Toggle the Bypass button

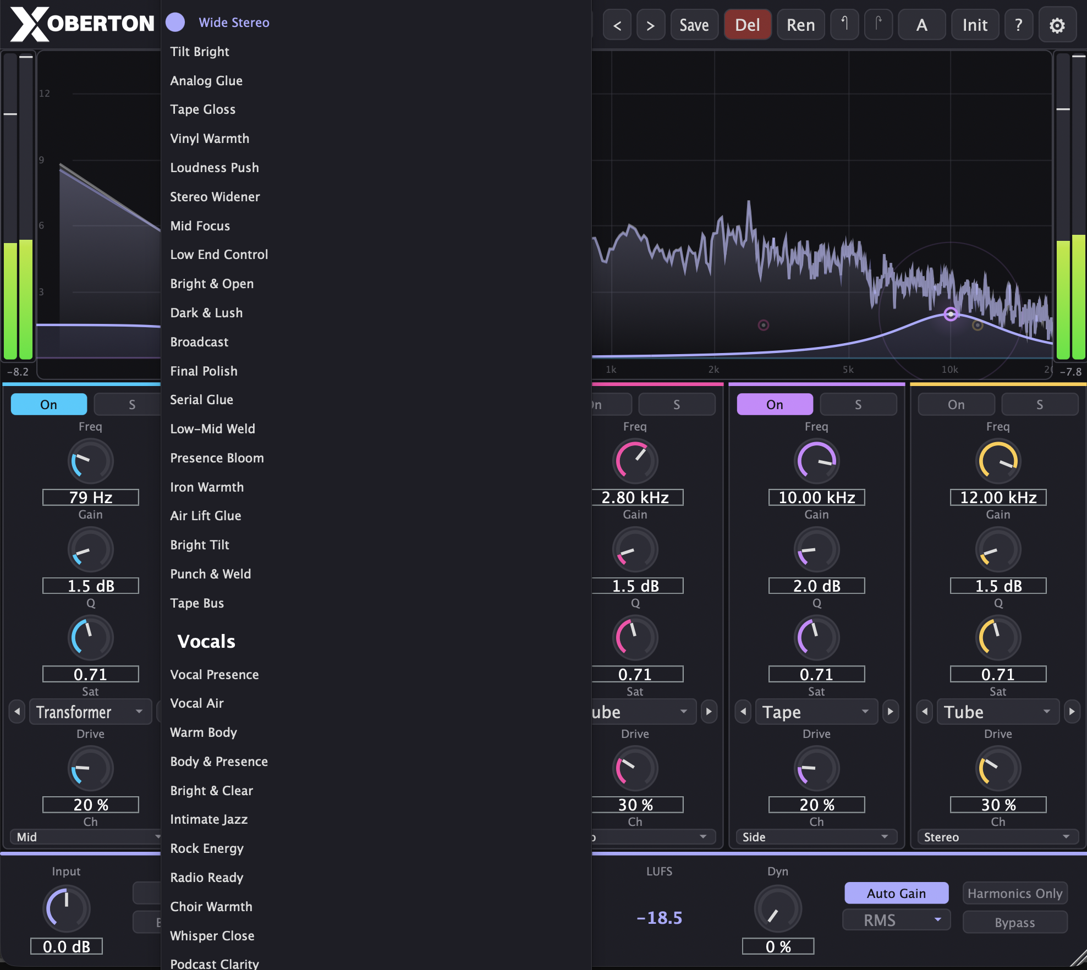tap(1015, 922)
